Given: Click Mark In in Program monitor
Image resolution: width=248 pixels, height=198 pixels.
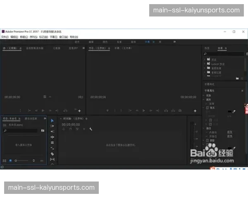Looking at the screenshot, I should [x=114, y=111].
